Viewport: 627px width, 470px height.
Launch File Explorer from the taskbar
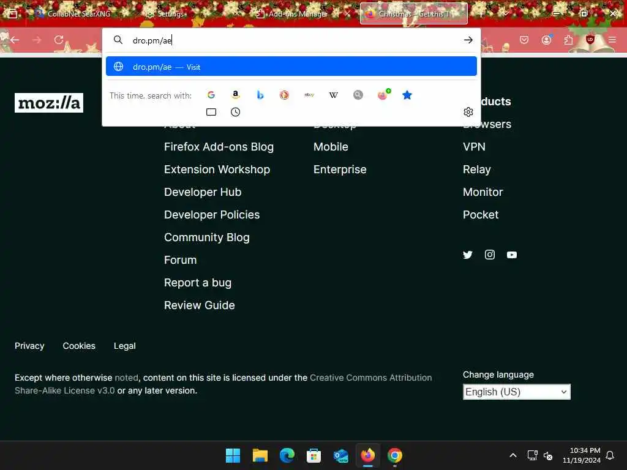[x=260, y=455]
